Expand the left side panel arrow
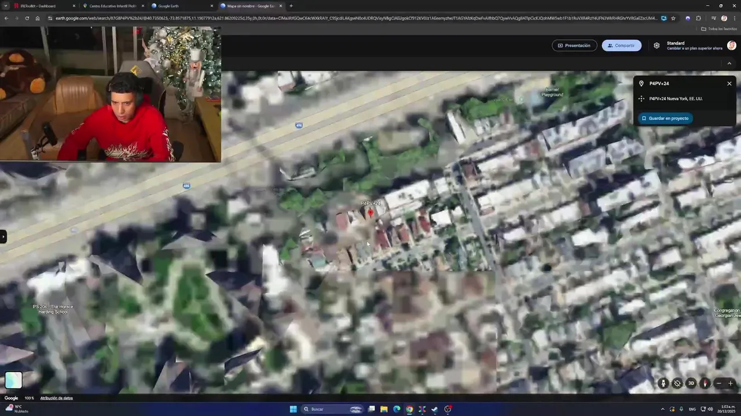 [3, 236]
